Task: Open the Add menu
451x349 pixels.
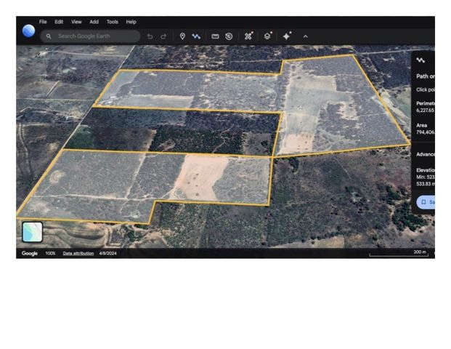Action: (94, 22)
